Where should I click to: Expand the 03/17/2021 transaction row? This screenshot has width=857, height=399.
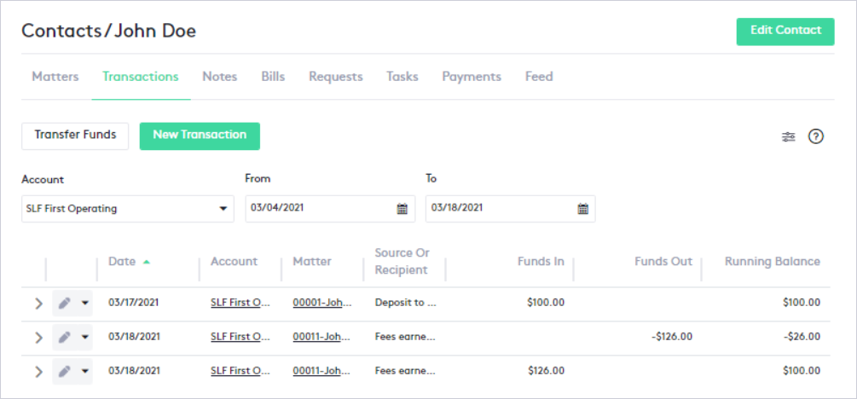tap(38, 303)
